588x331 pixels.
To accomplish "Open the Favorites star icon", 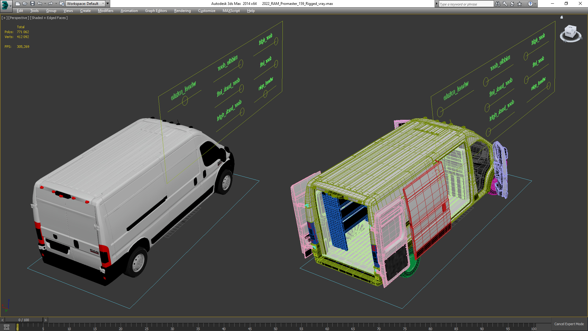I will [x=519, y=4].
